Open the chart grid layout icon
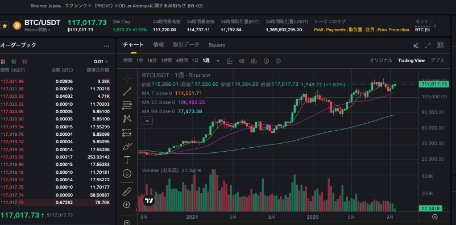 click(440, 45)
